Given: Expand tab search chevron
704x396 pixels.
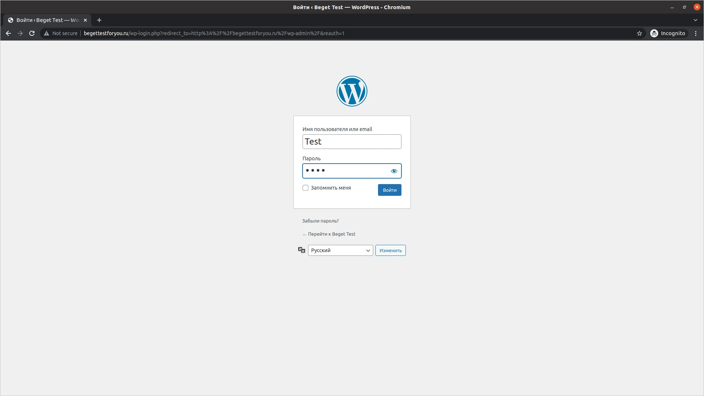Looking at the screenshot, I should (695, 20).
